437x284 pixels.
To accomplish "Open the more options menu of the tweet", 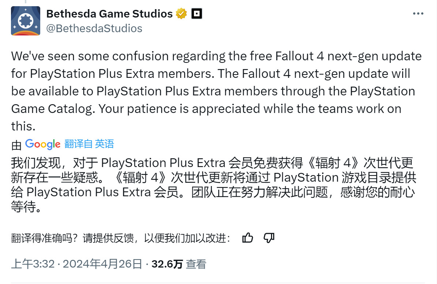I will click(418, 13).
